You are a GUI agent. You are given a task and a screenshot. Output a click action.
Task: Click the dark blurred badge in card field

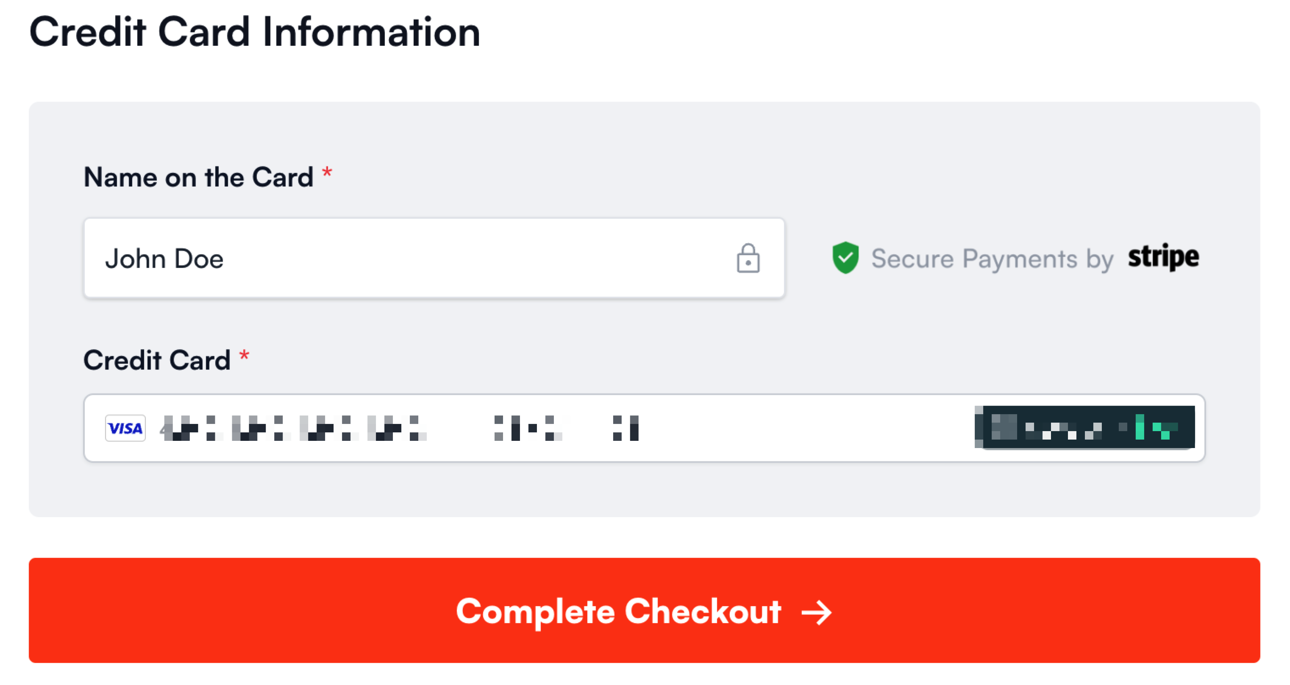1085,427
